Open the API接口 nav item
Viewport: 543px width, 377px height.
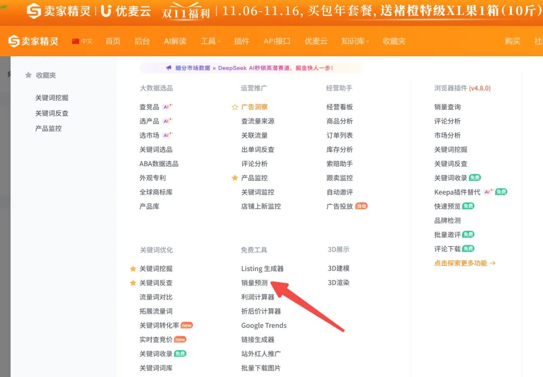point(277,41)
